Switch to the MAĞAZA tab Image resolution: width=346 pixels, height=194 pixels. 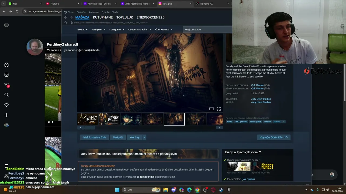pos(82,17)
